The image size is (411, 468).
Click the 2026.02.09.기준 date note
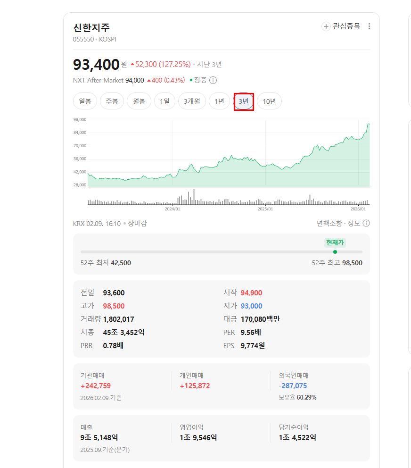tap(101, 398)
